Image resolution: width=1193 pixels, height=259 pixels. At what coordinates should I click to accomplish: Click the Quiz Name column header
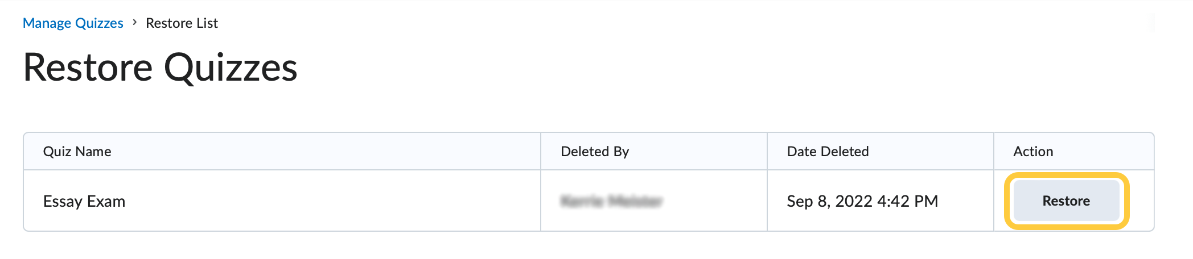click(x=77, y=152)
